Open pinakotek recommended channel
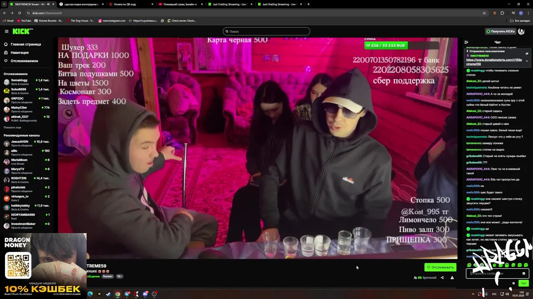Image resolution: width=533 pixels, height=299 pixels. (x=27, y=189)
